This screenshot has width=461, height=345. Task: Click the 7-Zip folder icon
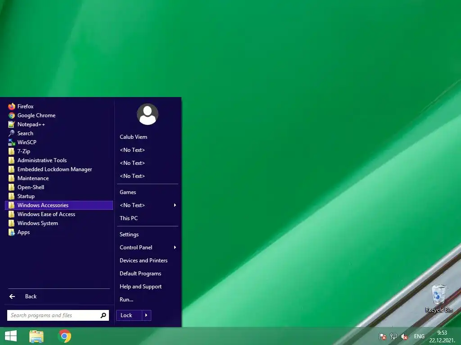coord(11,151)
